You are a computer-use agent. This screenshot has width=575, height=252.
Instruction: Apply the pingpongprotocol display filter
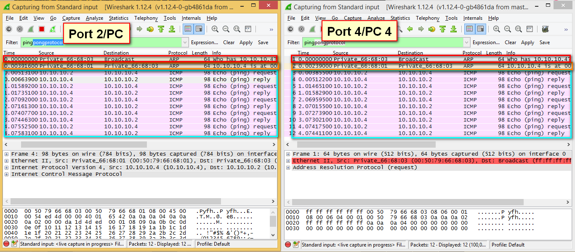246,42
